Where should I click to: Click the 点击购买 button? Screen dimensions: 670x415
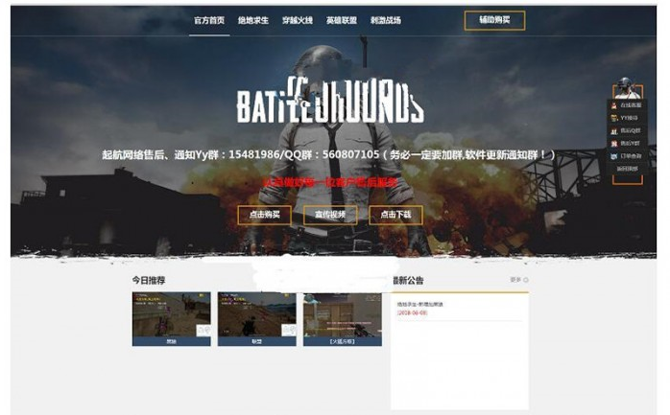tap(265, 215)
